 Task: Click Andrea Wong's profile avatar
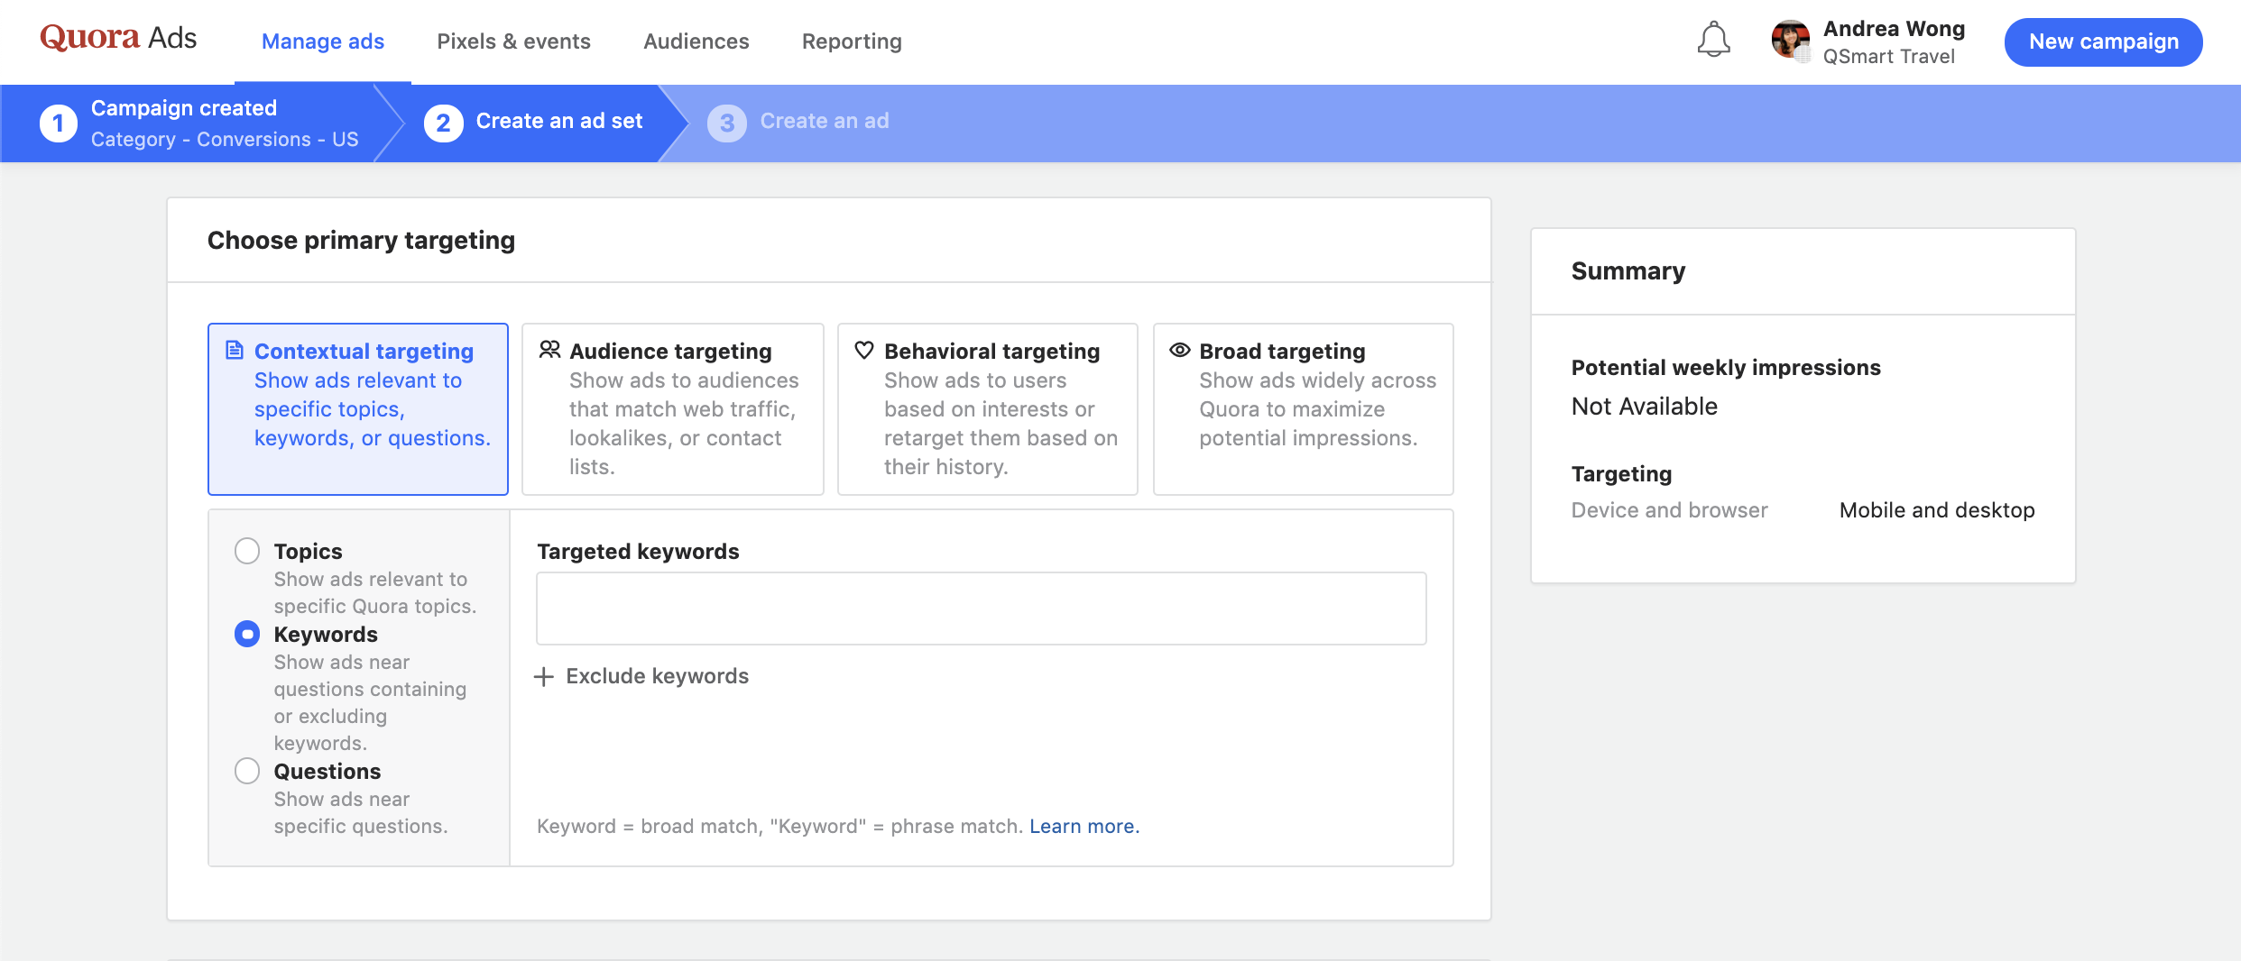point(1790,41)
